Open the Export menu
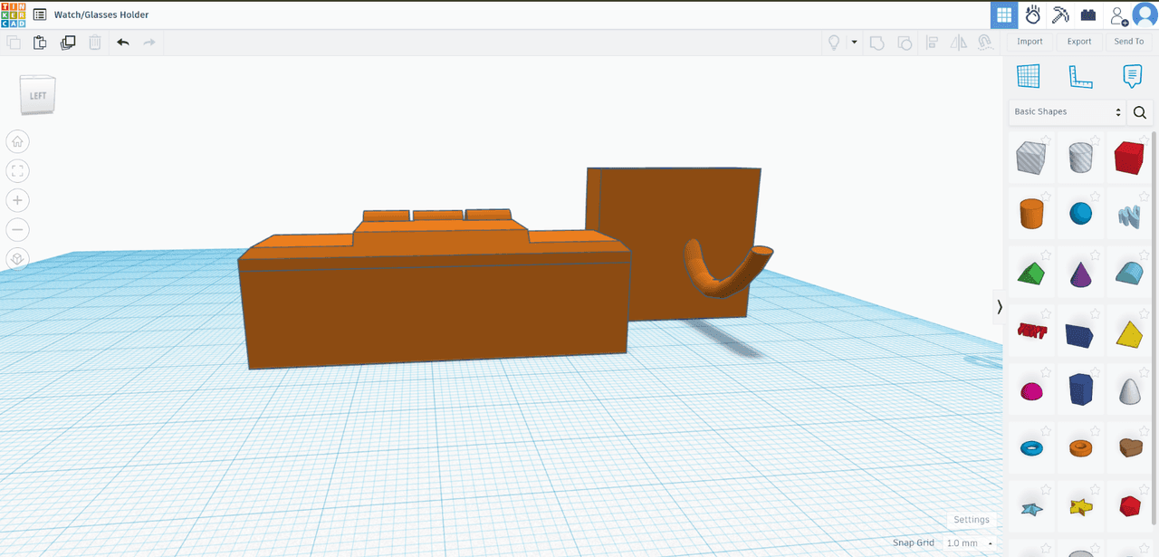This screenshot has height=557, width=1159. pyautogui.click(x=1078, y=42)
